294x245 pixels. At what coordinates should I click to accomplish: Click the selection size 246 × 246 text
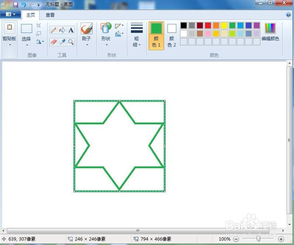(90, 239)
